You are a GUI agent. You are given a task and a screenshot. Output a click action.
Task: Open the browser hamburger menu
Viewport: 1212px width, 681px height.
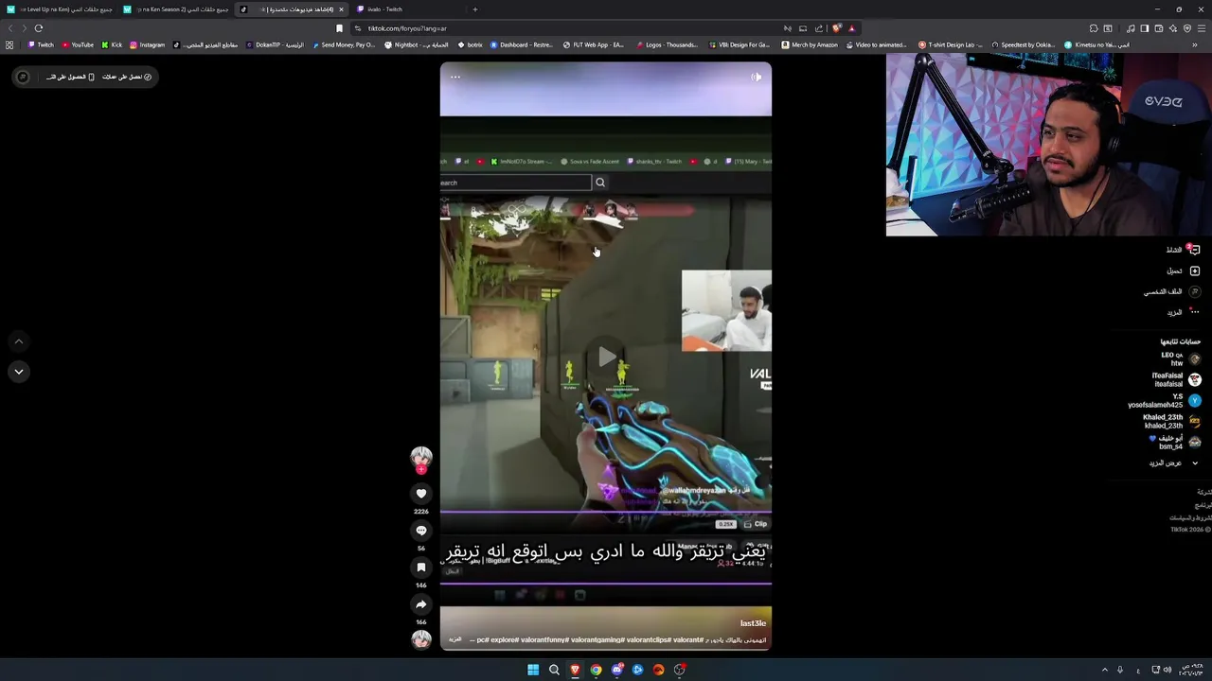tap(1201, 28)
